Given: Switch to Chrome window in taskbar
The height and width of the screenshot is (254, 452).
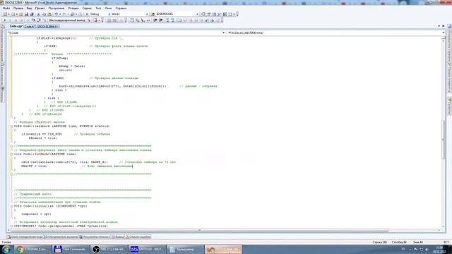Looking at the screenshot, I should point(32,249).
